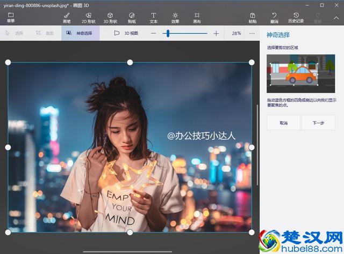Click the zoom in plus button
This screenshot has height=254, width=344.
click(x=216, y=33)
